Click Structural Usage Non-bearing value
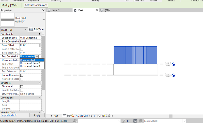This screenshot has width=203, height=123. click(x=29, y=94)
